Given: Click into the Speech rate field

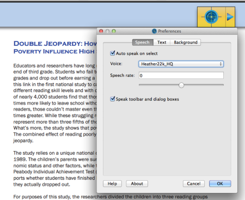Looking at the screenshot, I should pos(181,75).
